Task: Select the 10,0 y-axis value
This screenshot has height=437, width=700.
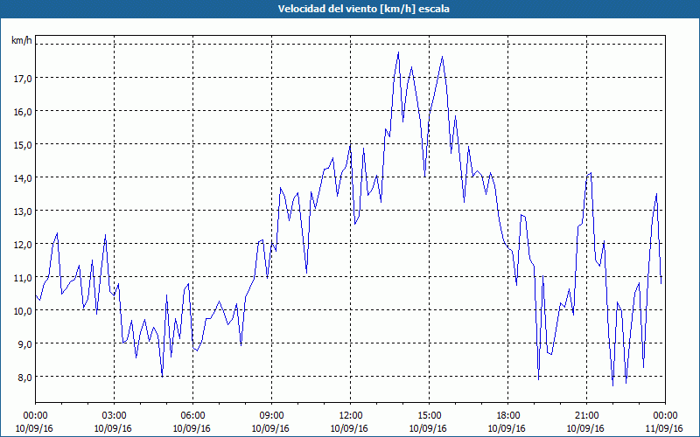Action: tap(23, 311)
